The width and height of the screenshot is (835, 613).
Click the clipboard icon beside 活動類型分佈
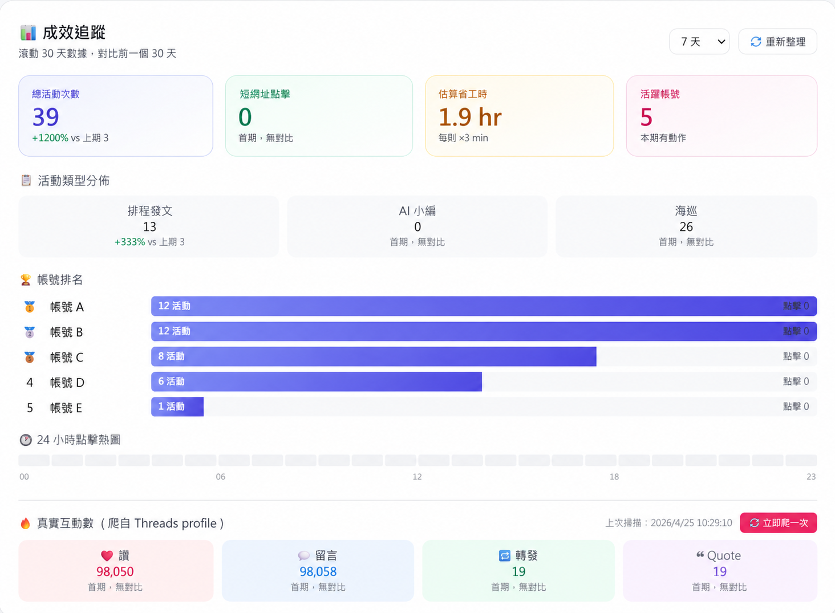pyautogui.click(x=26, y=181)
